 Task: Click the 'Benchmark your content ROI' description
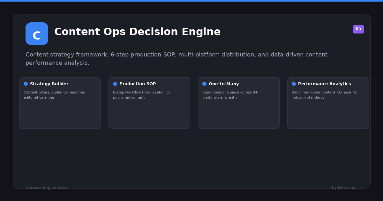coord(324,95)
